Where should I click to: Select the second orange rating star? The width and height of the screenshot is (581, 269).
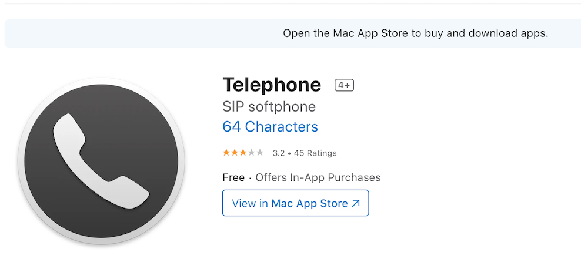[x=235, y=153]
